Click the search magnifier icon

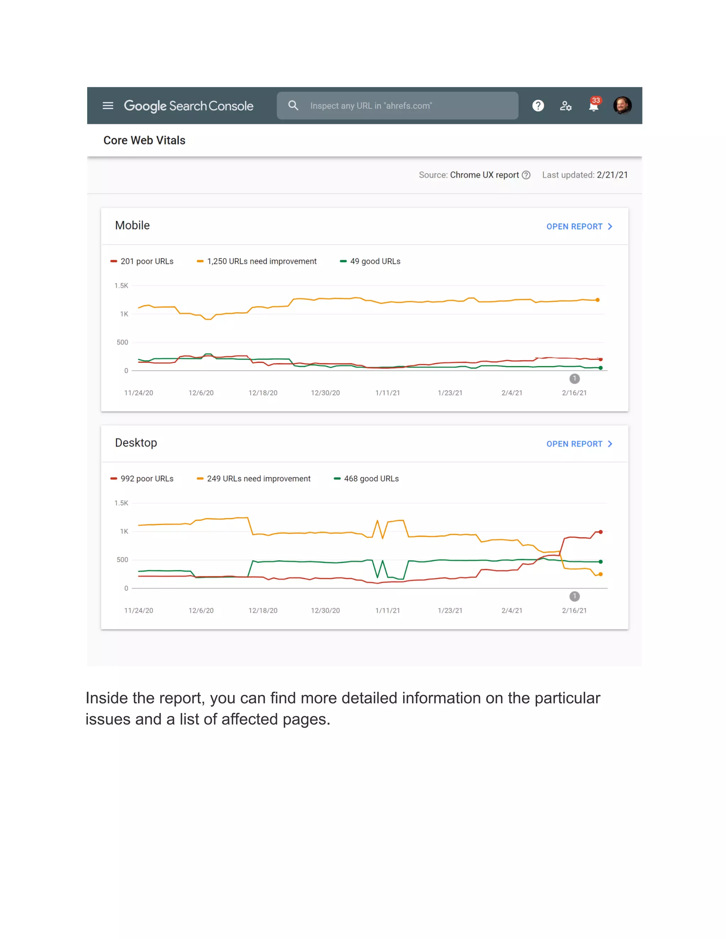coord(293,105)
